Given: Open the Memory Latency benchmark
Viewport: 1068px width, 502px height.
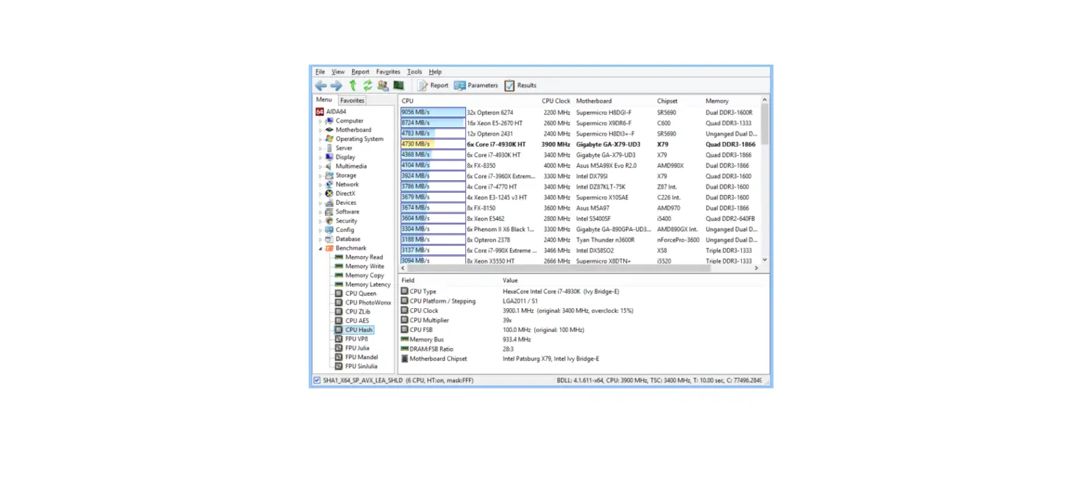Looking at the screenshot, I should coord(368,284).
